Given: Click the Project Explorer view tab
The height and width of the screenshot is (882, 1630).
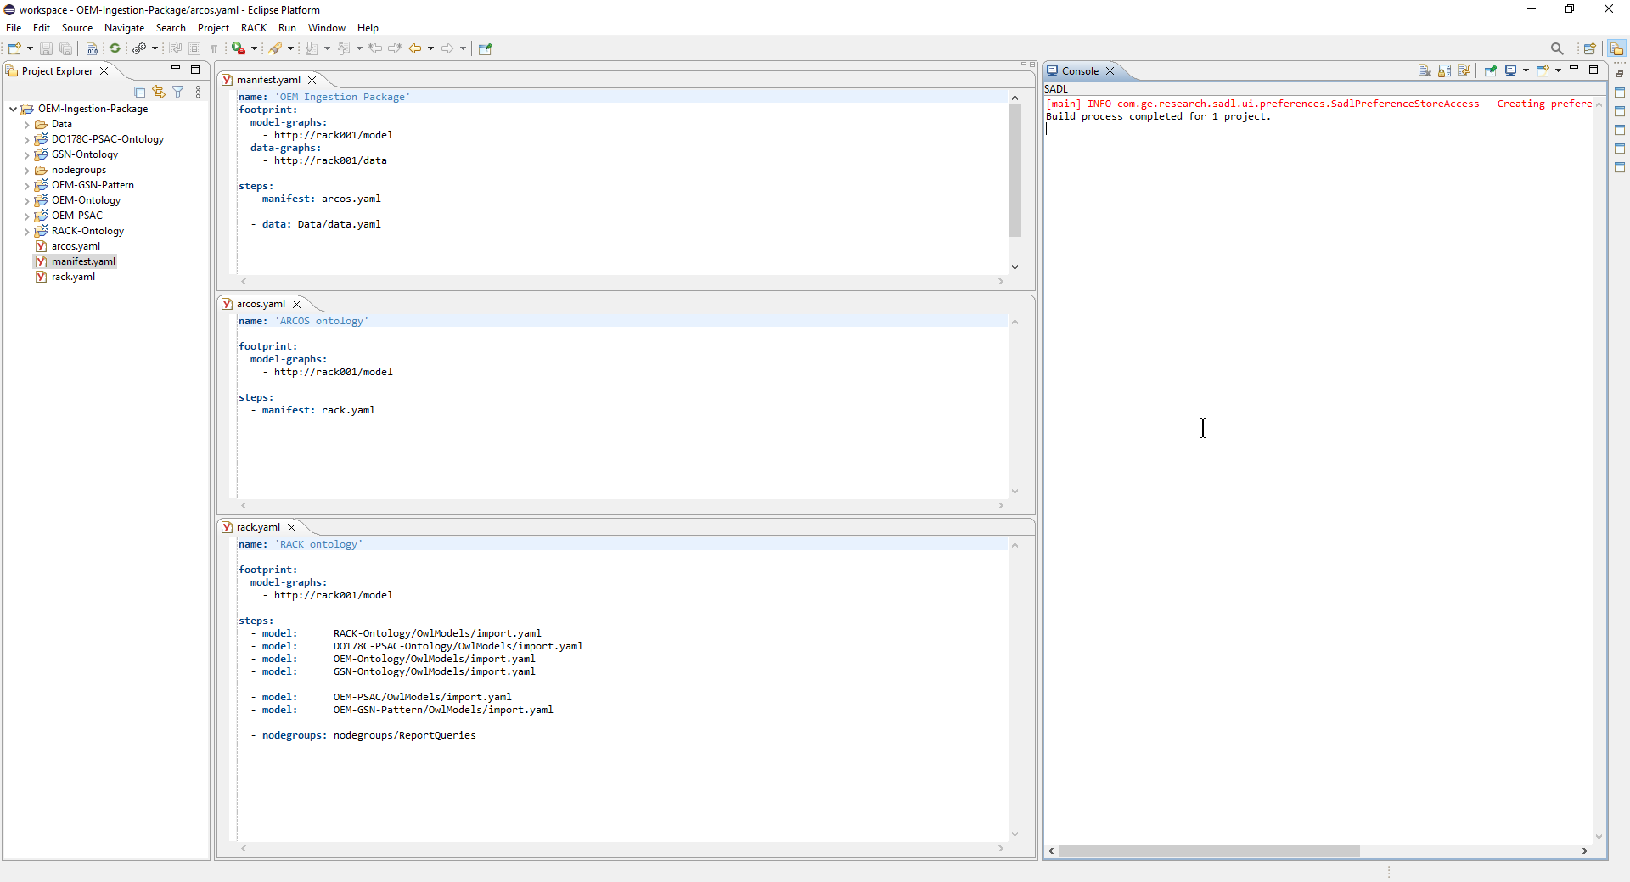Looking at the screenshot, I should (x=57, y=71).
